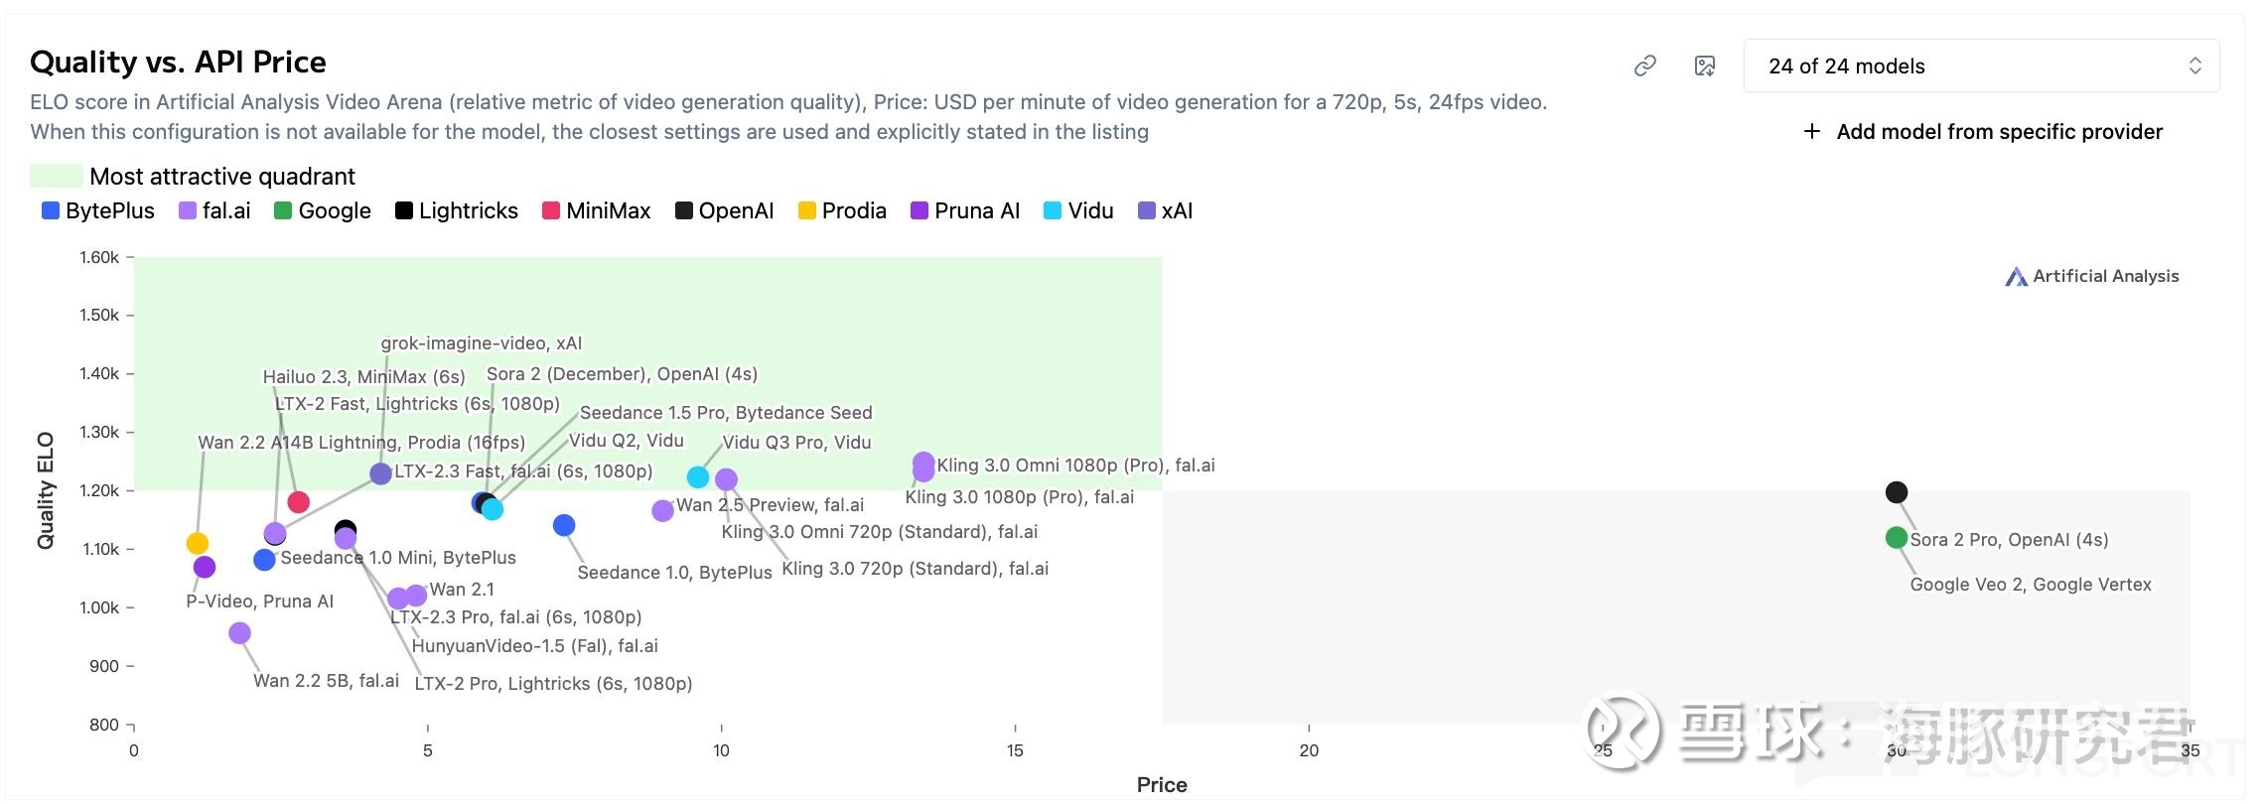Toggle the Lightricks legend entry
Image resolution: width=2262 pixels, height=804 pixels.
(457, 210)
